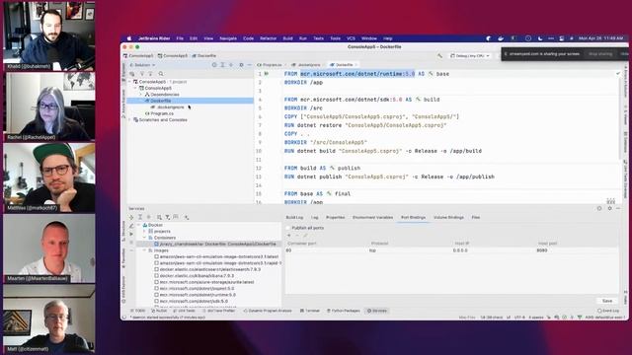Viewport: 632px width, 355px height.
Task: Open the VCS menu
Action: click(x=352, y=38)
